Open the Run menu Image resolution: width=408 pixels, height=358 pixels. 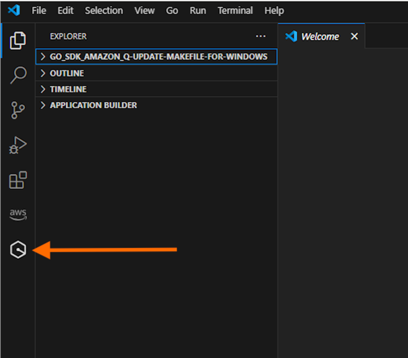198,10
